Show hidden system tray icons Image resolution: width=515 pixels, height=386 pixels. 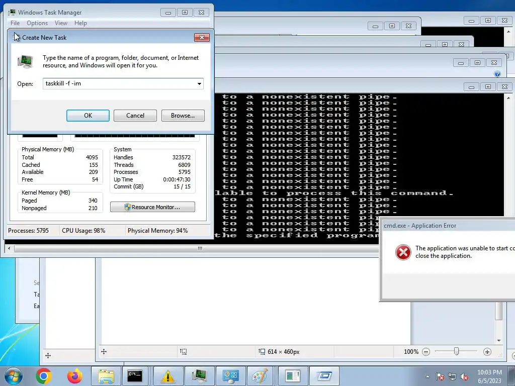click(x=427, y=376)
